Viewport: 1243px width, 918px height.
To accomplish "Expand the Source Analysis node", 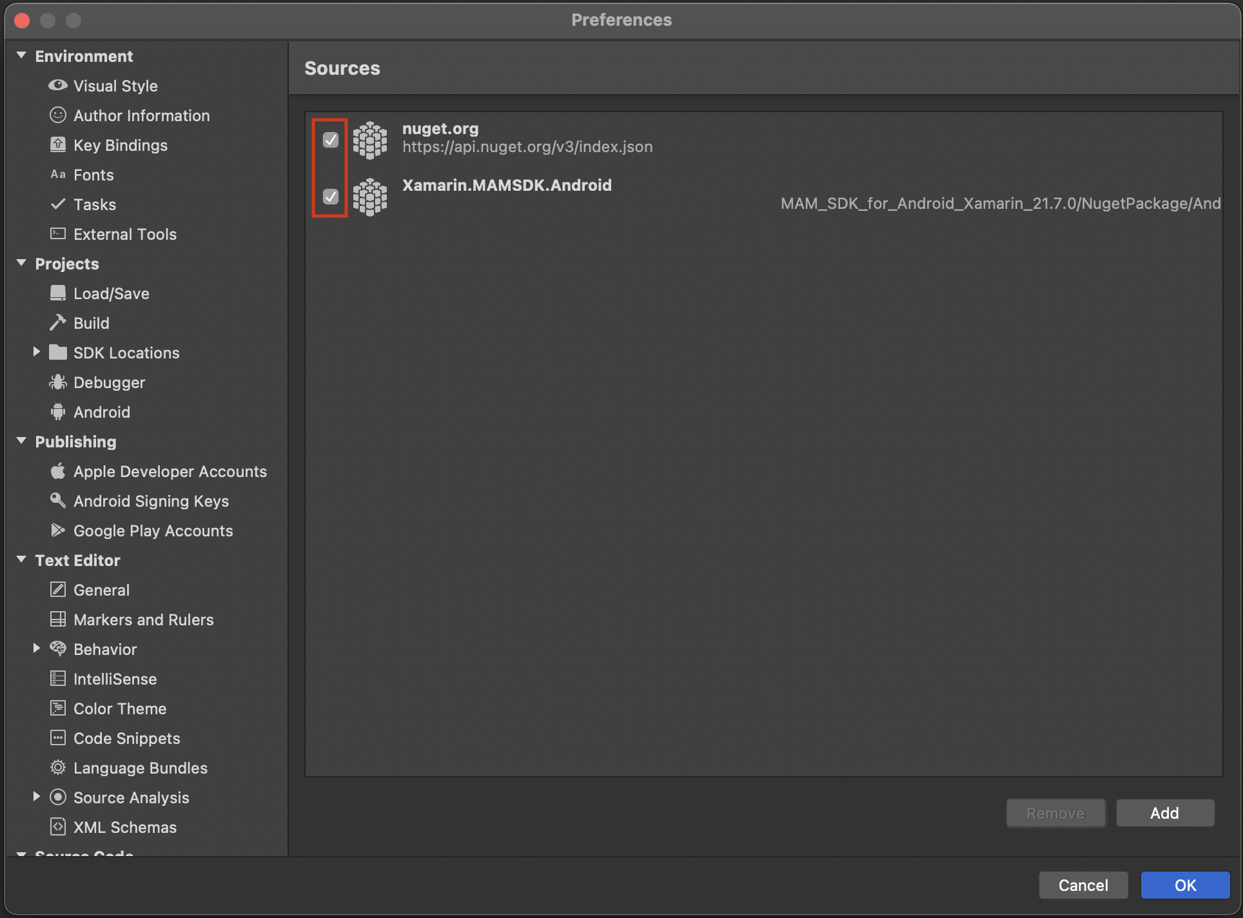I will pos(37,797).
